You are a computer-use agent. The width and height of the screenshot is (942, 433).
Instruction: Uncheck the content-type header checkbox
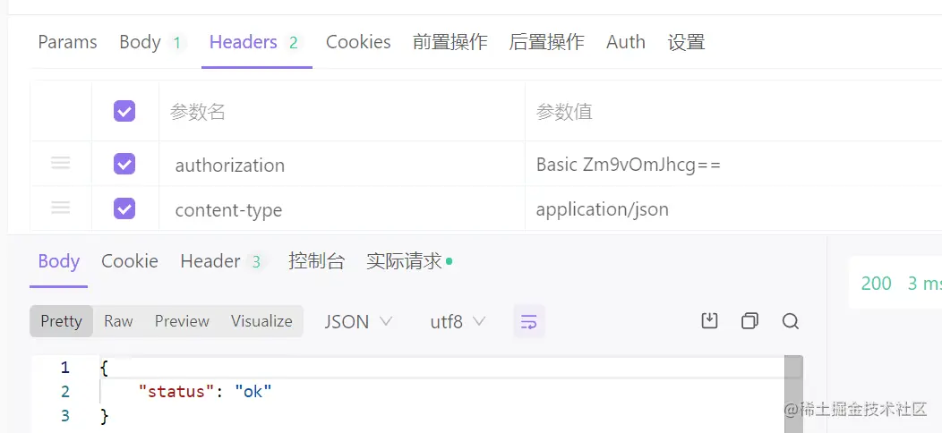(124, 208)
